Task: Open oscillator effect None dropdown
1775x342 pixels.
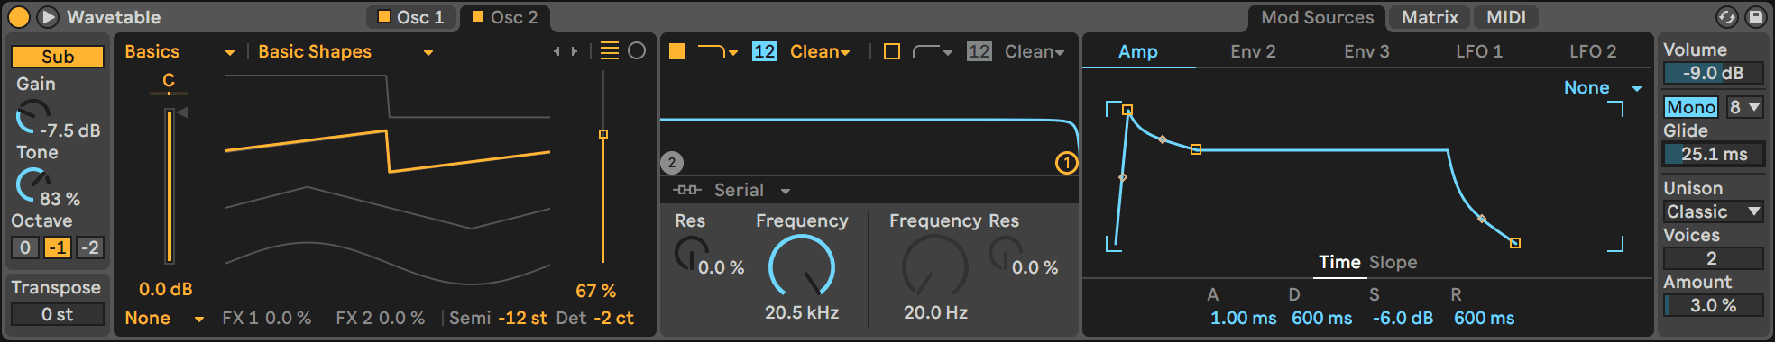Action: tap(164, 318)
